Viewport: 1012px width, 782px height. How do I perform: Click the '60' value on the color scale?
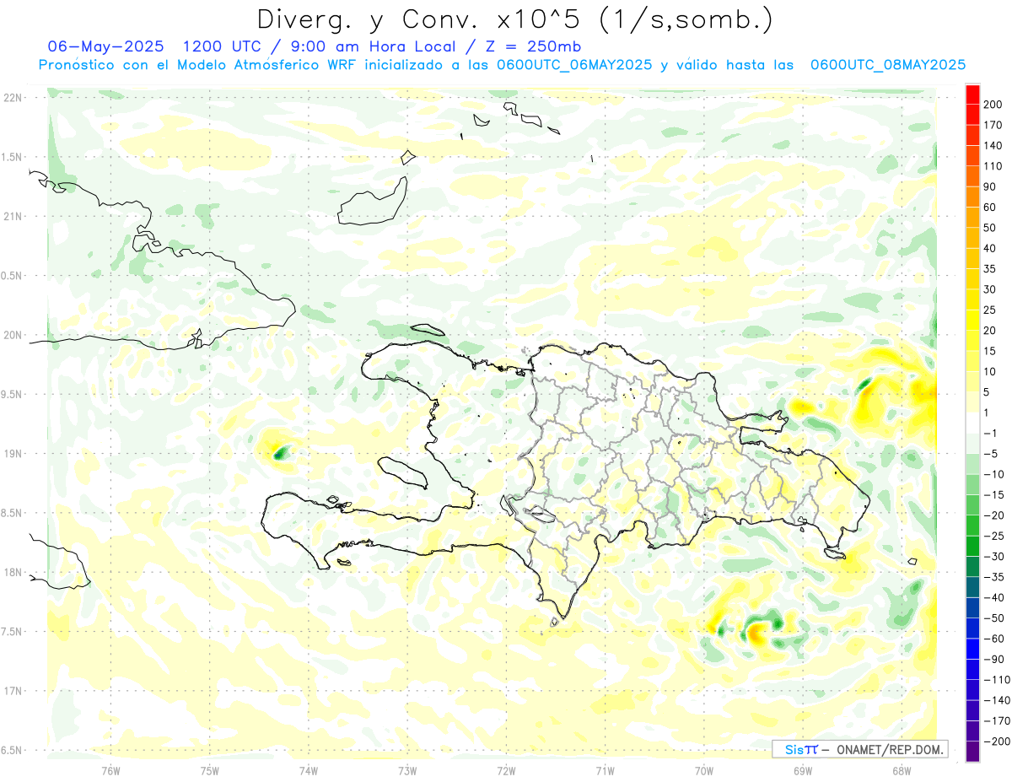tap(990, 208)
